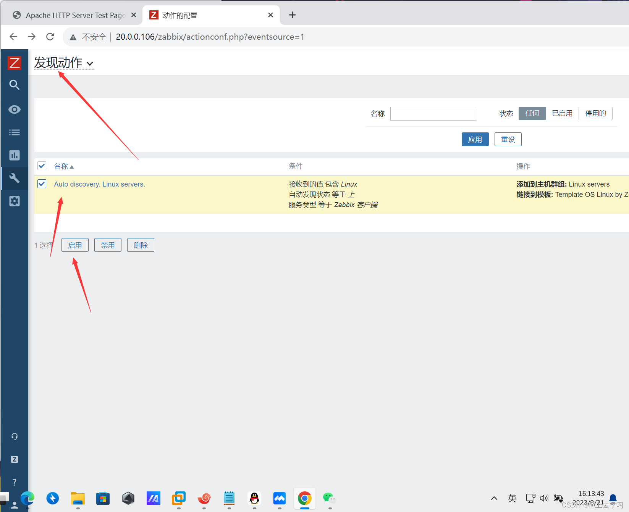Viewport: 629px width, 512px height.
Task: Open the QQ penguin app in taskbar
Action: [x=254, y=498]
